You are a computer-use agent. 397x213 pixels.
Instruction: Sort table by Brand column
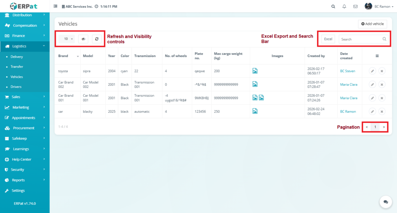pos(68,56)
